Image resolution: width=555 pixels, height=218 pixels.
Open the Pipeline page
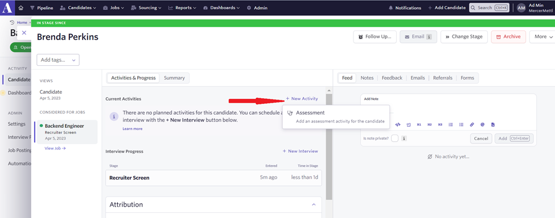point(42,8)
